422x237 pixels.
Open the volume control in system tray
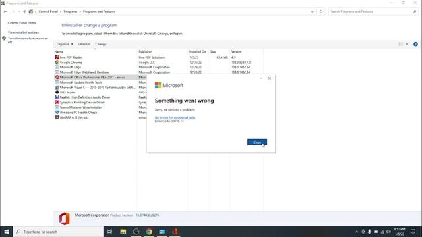coord(388,232)
